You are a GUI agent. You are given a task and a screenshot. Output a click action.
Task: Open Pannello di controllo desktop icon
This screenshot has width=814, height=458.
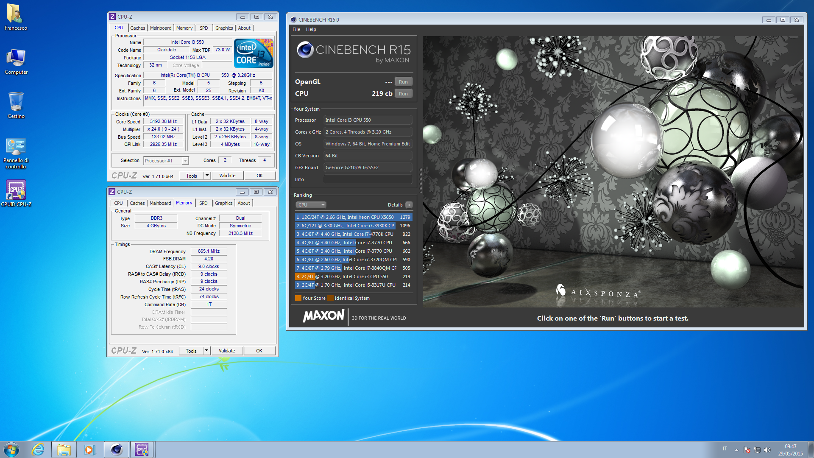[x=16, y=153]
